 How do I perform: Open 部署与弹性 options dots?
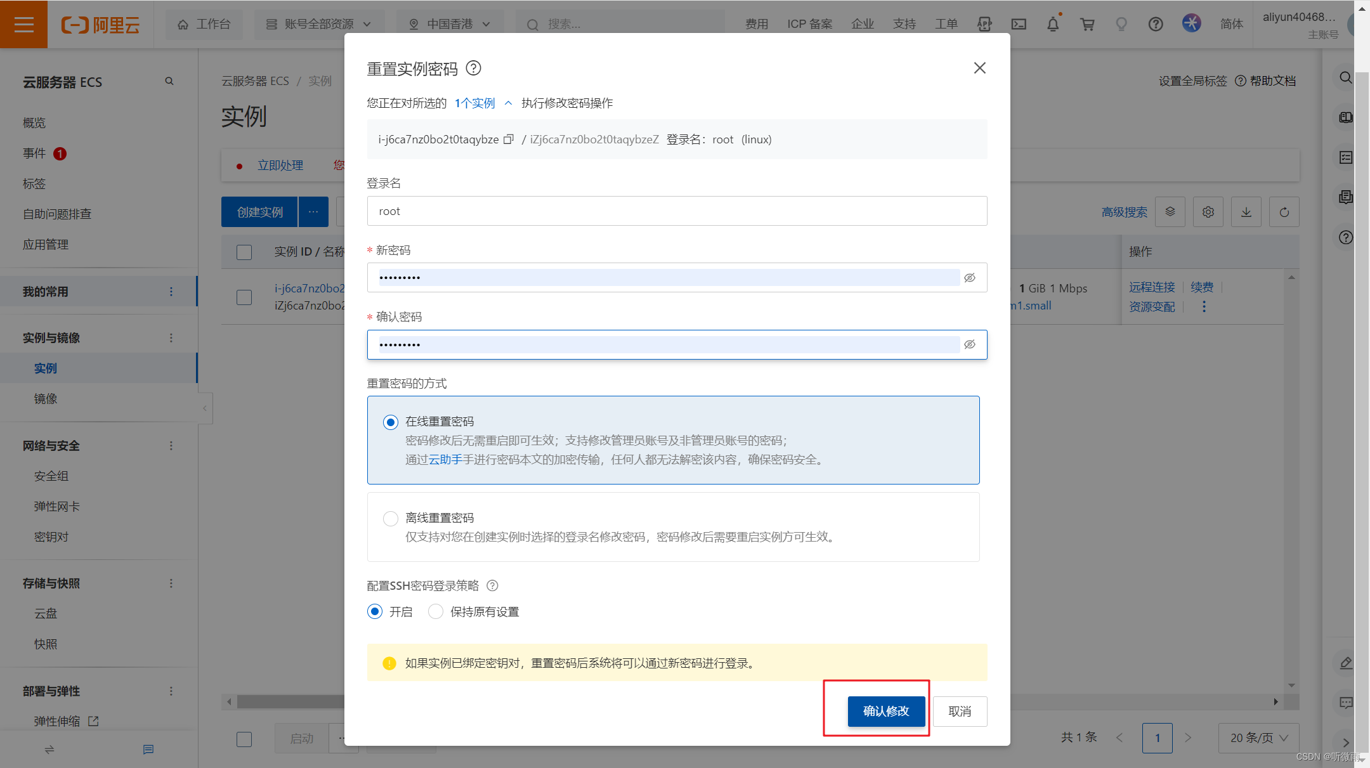coord(171,691)
